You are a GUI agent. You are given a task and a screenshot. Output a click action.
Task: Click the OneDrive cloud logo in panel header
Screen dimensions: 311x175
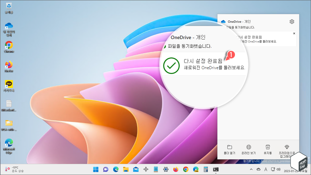coord(223,22)
